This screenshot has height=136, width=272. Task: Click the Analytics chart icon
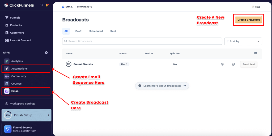pyautogui.click(x=7, y=61)
